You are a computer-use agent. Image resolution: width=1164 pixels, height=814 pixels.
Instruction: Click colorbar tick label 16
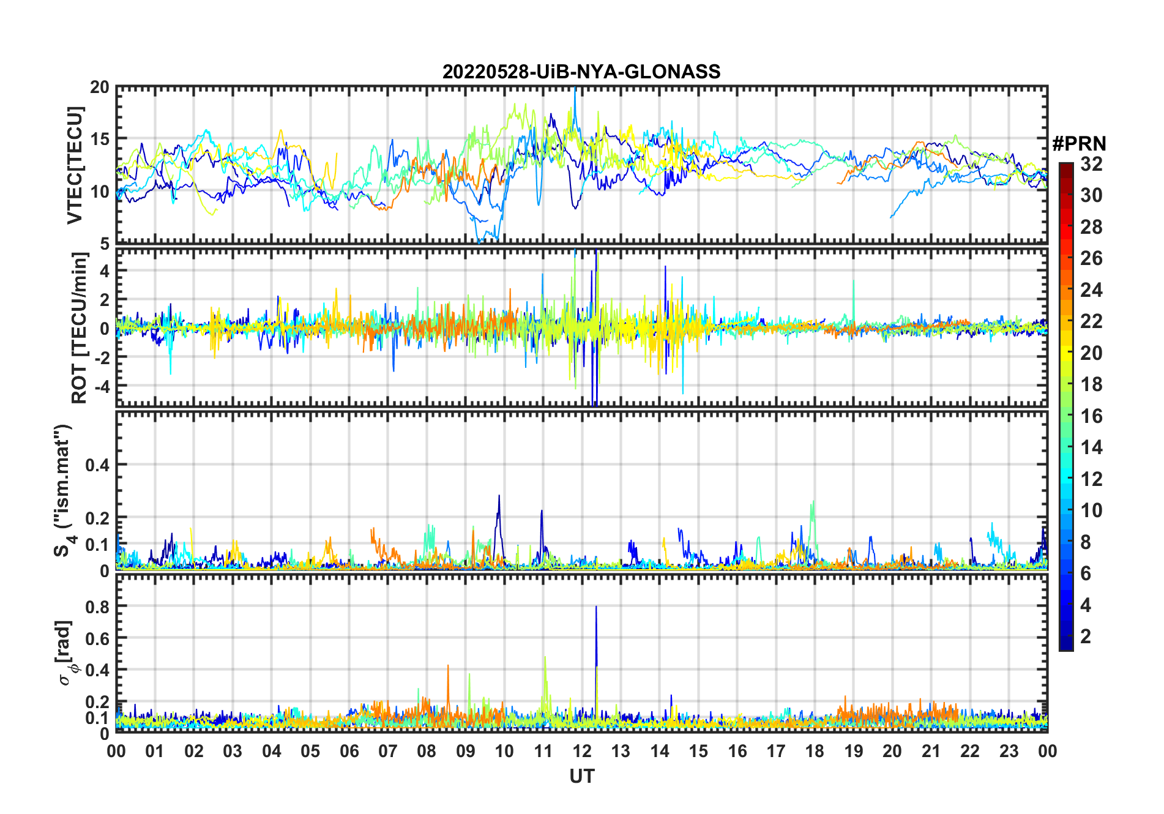tap(1091, 416)
